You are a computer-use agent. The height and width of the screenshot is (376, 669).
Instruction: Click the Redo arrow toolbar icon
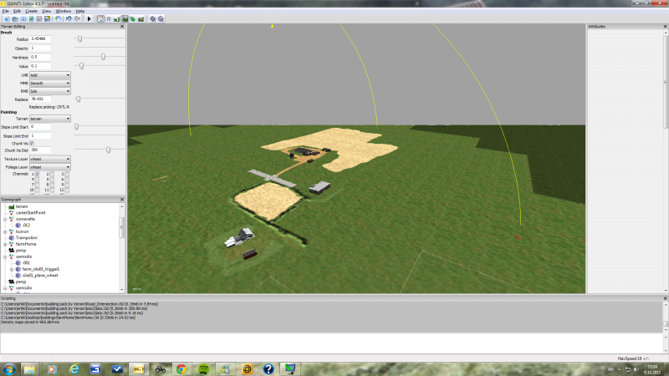[x=77, y=18]
